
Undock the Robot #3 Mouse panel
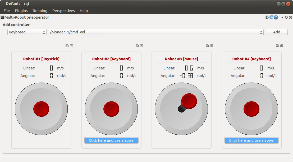[x=207, y=46]
